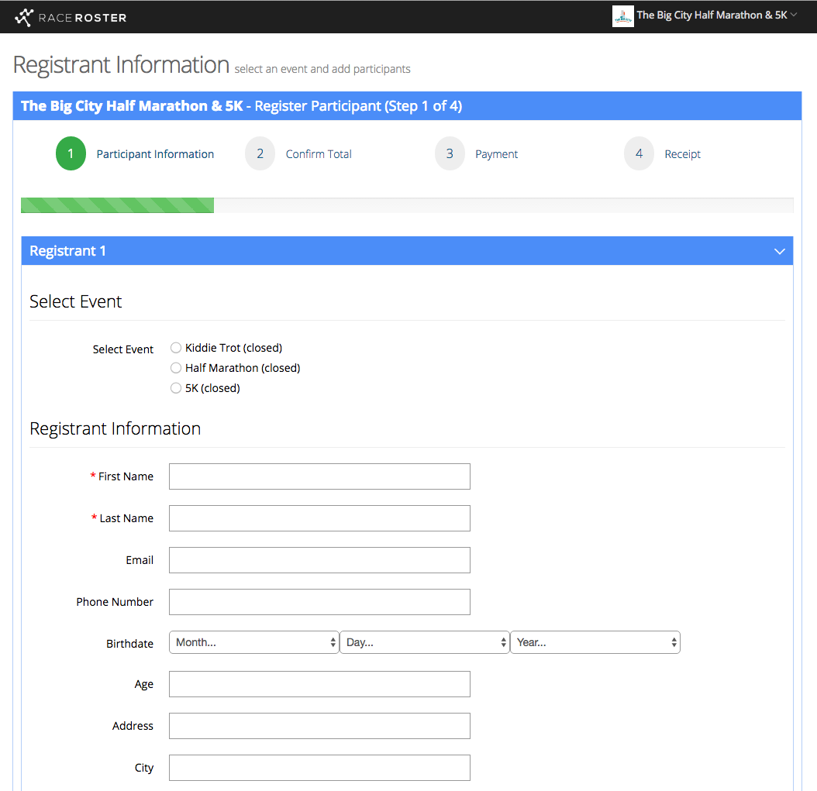Focus the Email input field
Screen dimensions: 817x791
pyautogui.click(x=319, y=560)
